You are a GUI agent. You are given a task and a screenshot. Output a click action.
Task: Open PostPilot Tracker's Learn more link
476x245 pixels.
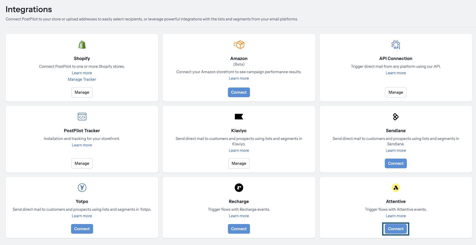(82, 145)
